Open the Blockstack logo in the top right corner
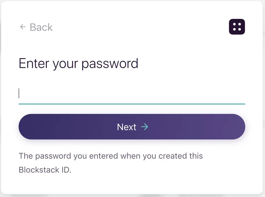Viewport: 265px width, 197px height. [237, 27]
